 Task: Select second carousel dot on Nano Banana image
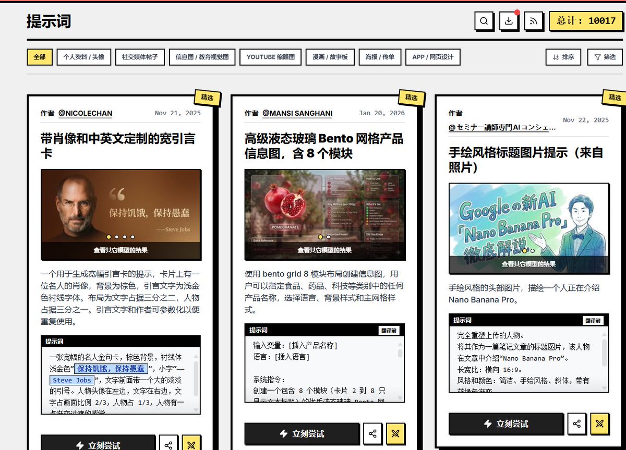[x=533, y=250]
